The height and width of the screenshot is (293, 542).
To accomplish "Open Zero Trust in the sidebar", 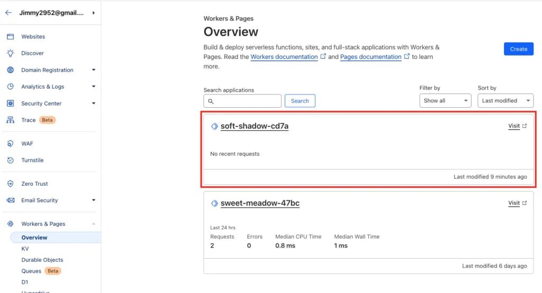I will [34, 184].
